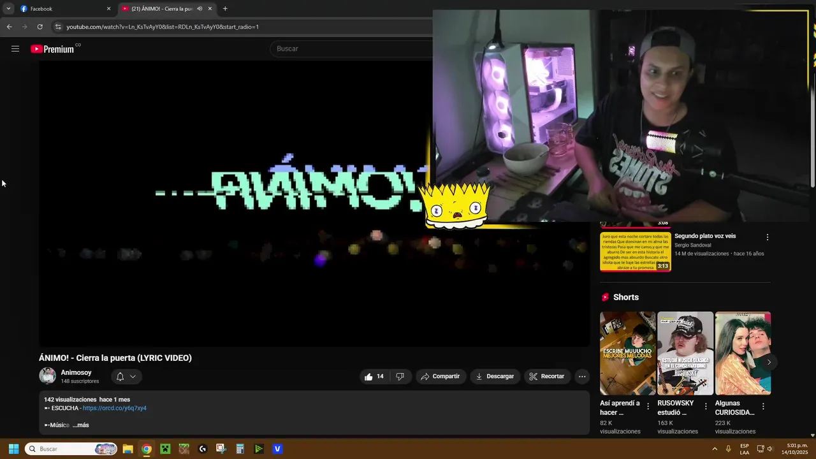Screen dimensions: 816x459
Task: Open the Minecraft creeper taskbar icon
Action: 165,449
